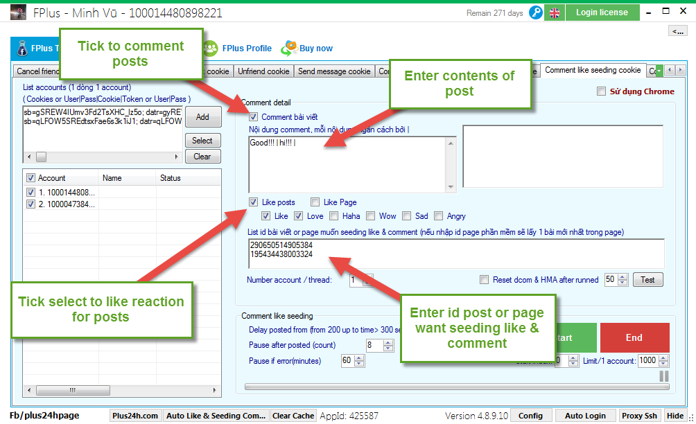Viewport: 696px width, 424px height.
Task: Click the Add accounts button
Action: point(202,117)
